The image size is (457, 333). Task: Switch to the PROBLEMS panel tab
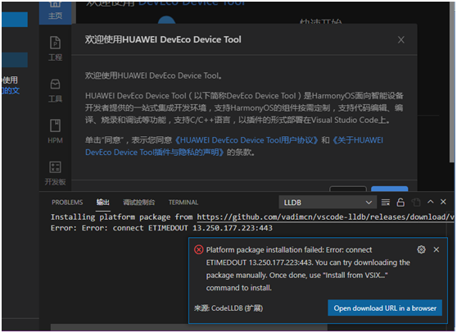tap(67, 203)
